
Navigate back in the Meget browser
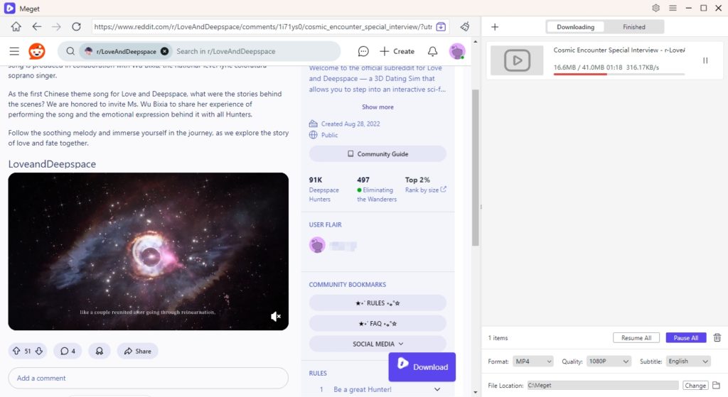click(x=37, y=27)
